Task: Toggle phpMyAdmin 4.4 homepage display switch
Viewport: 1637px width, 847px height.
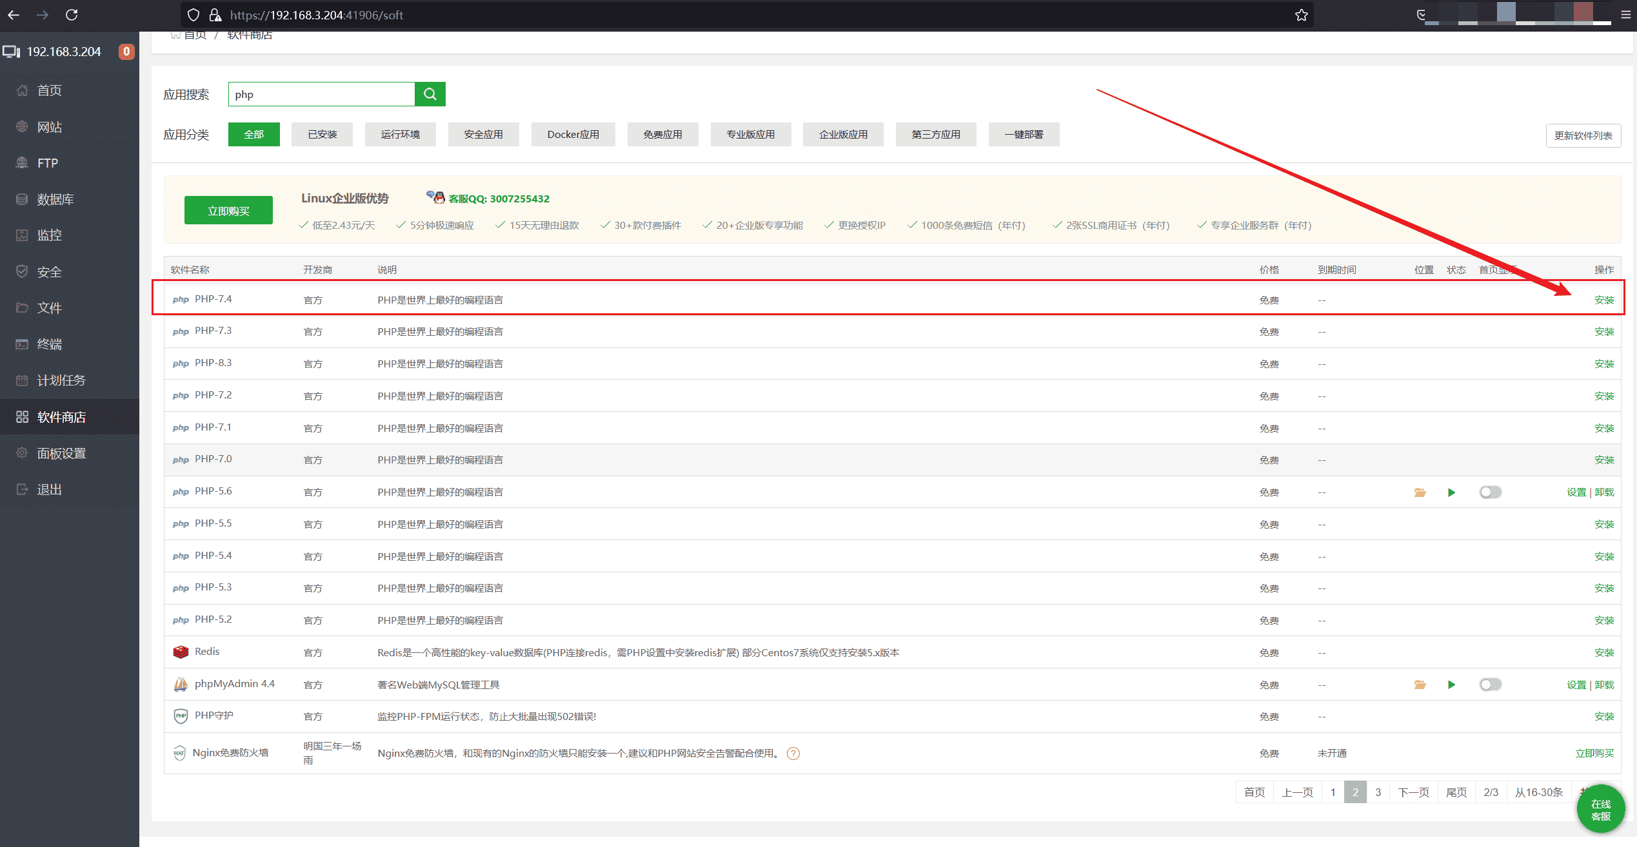Action: (x=1490, y=685)
